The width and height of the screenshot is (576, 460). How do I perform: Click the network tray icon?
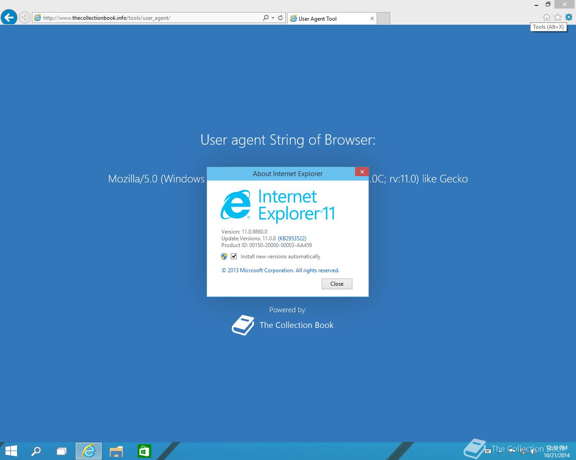pos(523,451)
